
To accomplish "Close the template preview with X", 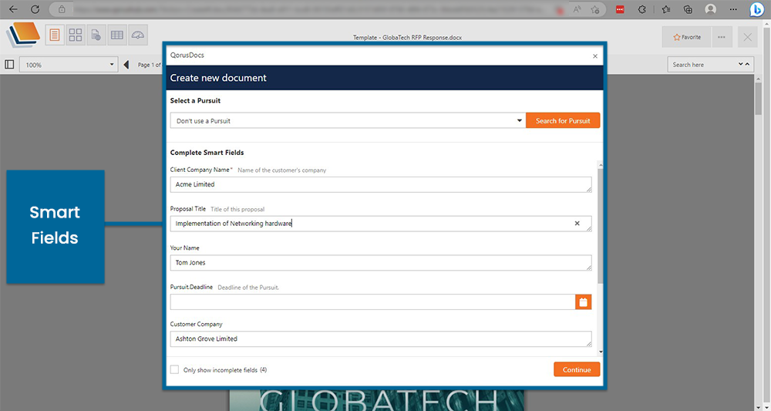I will (x=747, y=37).
